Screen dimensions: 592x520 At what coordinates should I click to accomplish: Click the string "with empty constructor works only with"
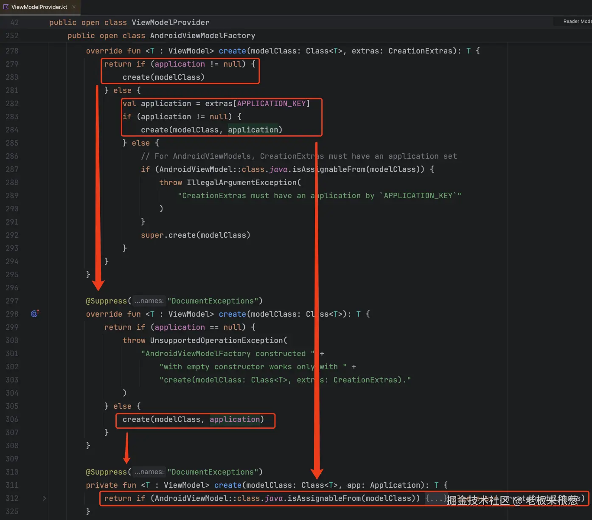pos(253,367)
